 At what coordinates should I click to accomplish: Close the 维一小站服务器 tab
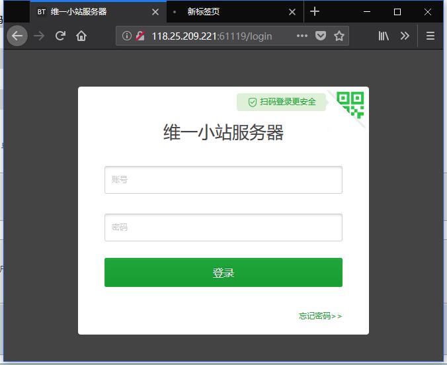coord(155,12)
